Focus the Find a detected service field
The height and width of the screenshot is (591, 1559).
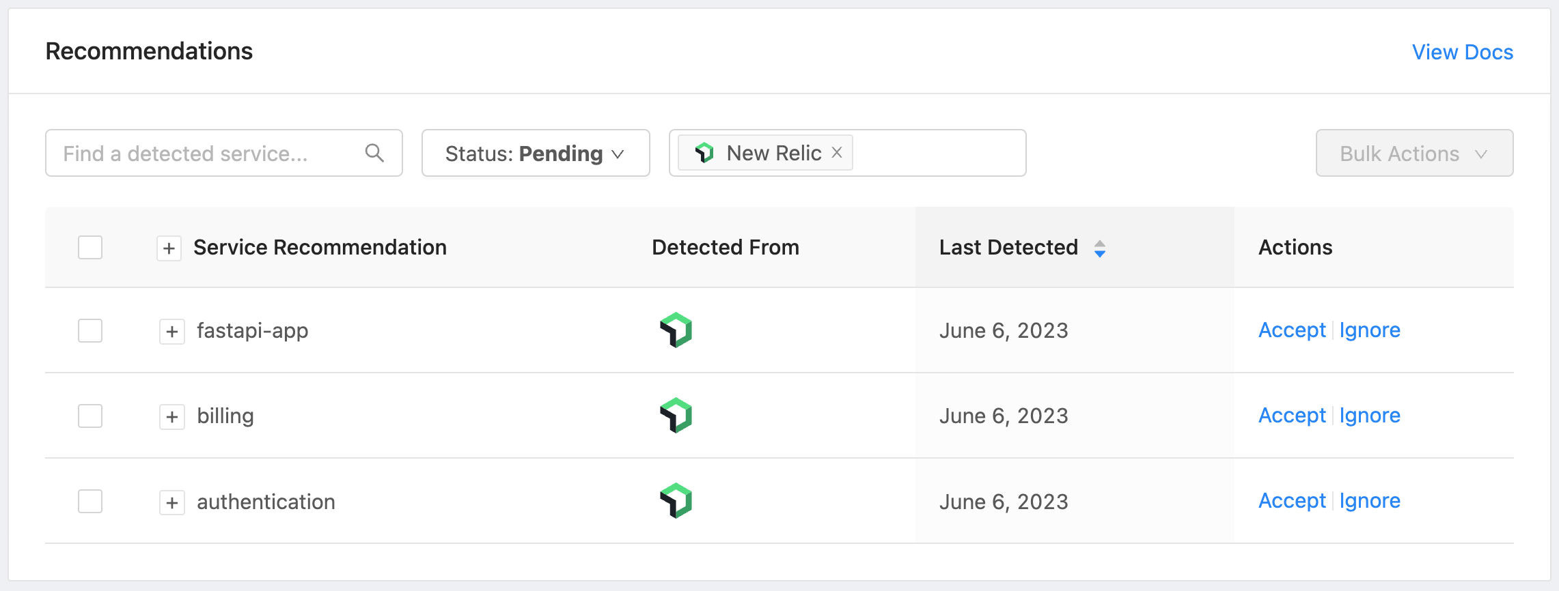(205, 153)
